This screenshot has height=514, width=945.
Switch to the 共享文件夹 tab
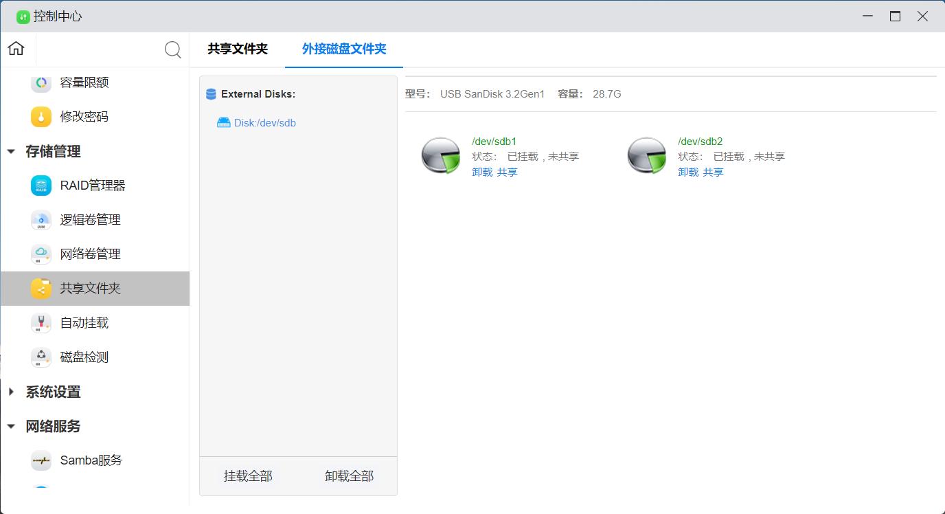(238, 49)
